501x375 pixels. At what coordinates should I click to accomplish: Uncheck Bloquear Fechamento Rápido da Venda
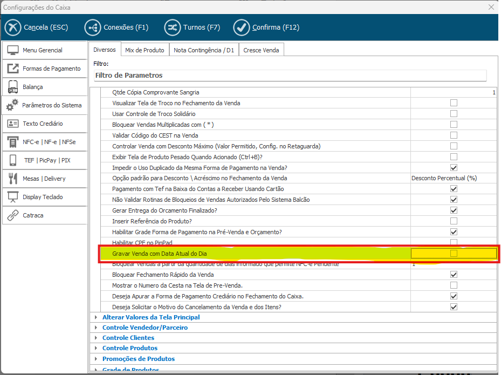pyautogui.click(x=454, y=275)
